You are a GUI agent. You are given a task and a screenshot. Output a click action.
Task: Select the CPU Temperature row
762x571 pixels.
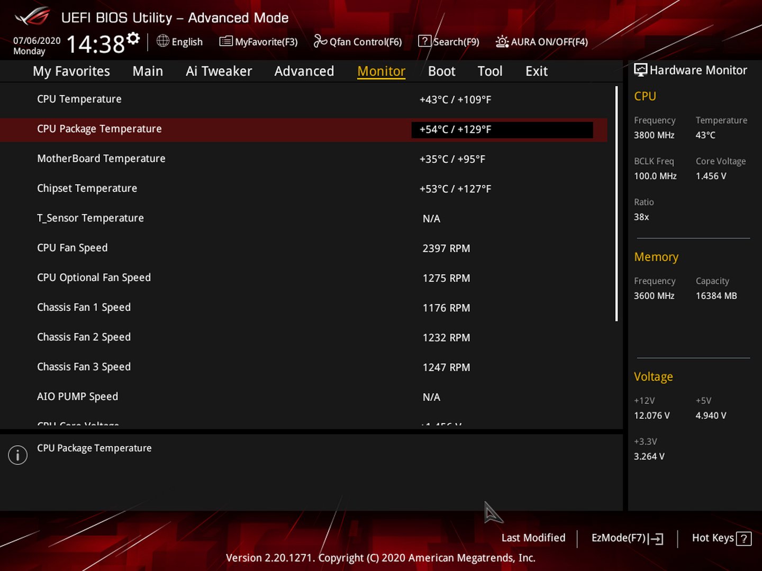pos(304,99)
